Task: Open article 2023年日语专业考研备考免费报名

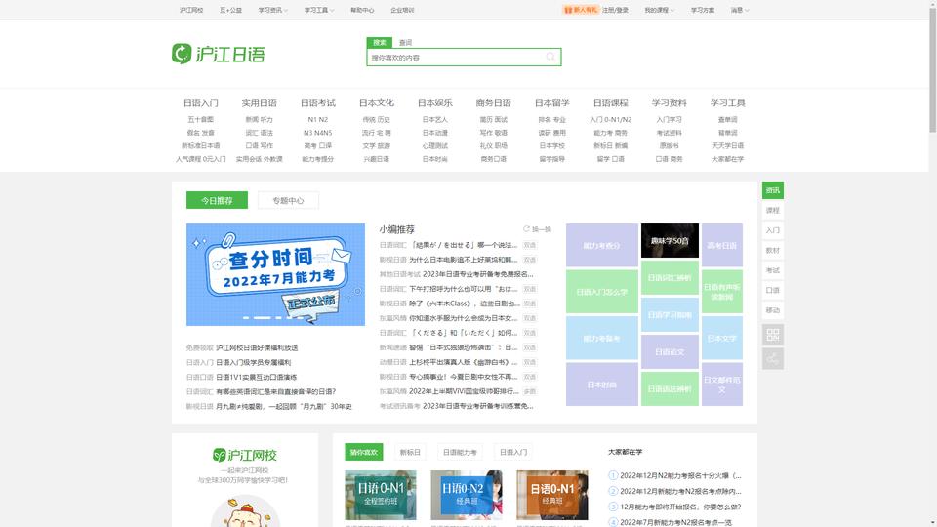Action: tap(477, 274)
